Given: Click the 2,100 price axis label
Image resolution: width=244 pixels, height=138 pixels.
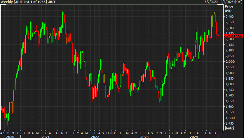Looking at the screenshot, I should click(x=229, y=50).
